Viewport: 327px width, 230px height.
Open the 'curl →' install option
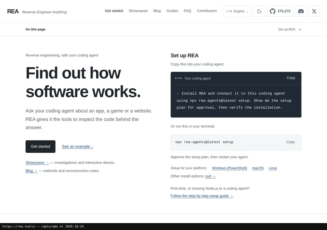pos(210,176)
